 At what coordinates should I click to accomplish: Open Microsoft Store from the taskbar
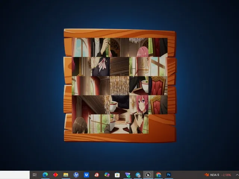pos(117,175)
